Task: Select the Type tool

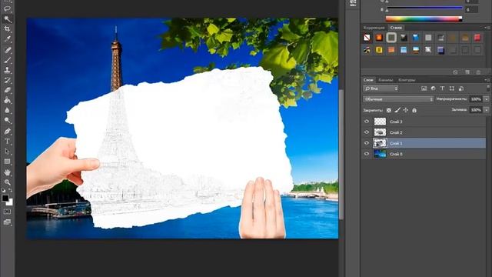Action: 7,142
